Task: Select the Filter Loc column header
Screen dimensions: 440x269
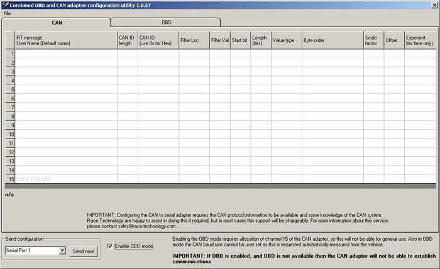Action: [194, 40]
